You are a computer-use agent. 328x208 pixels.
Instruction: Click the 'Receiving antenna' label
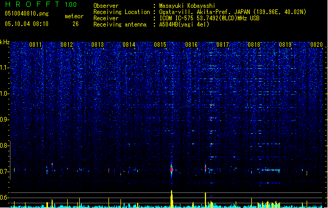point(120,24)
